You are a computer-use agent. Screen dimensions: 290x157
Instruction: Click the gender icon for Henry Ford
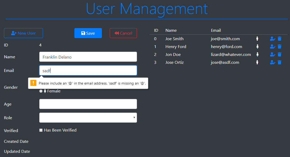257,47
